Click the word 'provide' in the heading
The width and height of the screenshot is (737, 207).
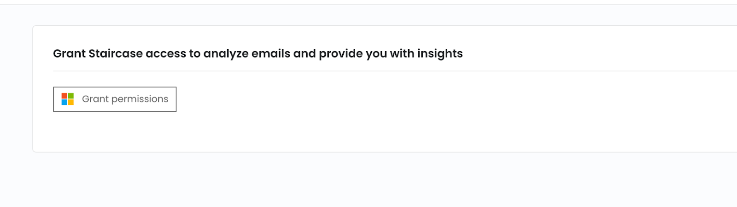341,54
